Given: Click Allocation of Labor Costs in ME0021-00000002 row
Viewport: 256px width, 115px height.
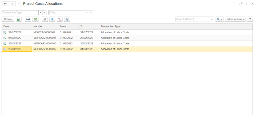Looking at the screenshot, I should pos(115,32).
